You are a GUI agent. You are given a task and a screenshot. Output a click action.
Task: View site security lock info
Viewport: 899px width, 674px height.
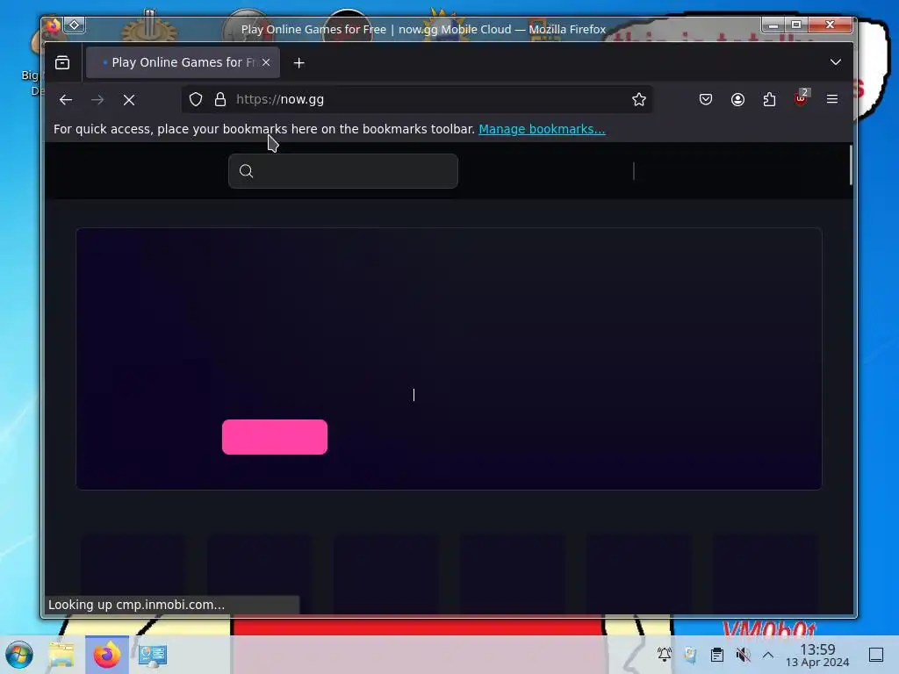pyautogui.click(x=220, y=99)
